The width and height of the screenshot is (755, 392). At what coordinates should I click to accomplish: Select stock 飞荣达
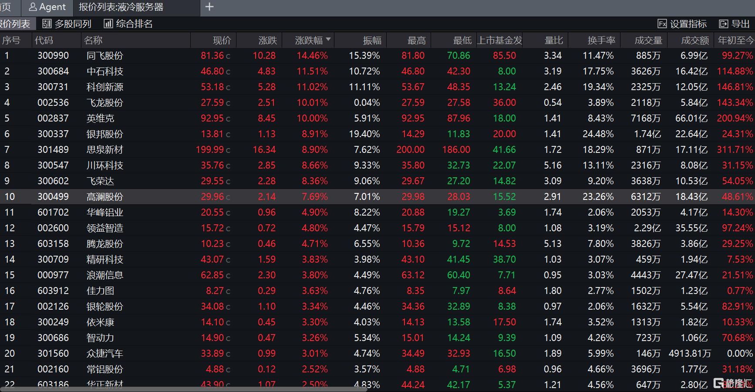(x=100, y=181)
